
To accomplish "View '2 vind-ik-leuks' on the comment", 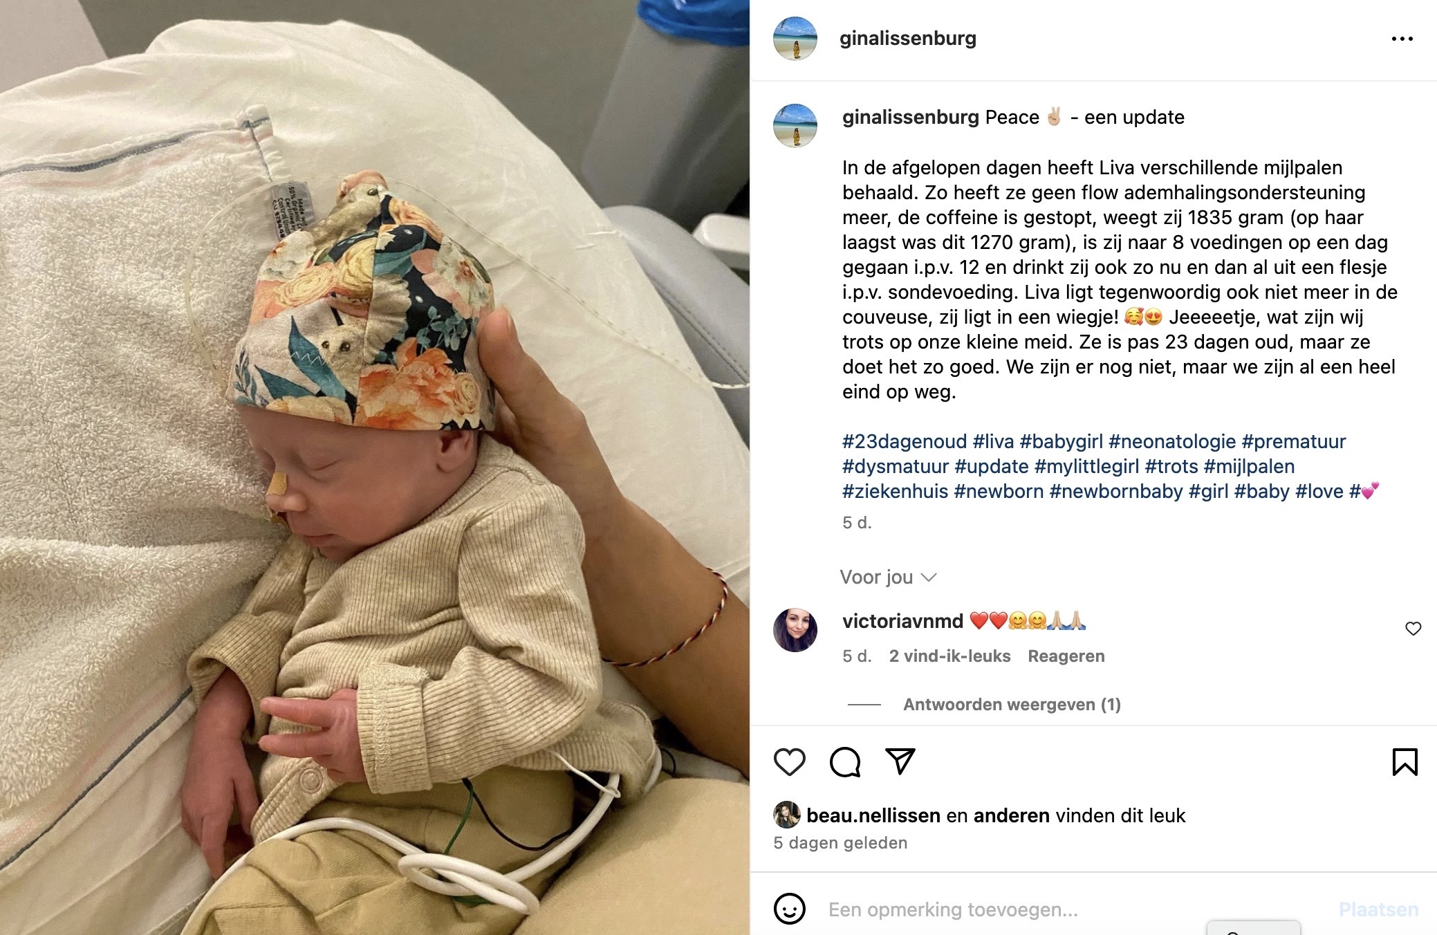I will coord(949,656).
